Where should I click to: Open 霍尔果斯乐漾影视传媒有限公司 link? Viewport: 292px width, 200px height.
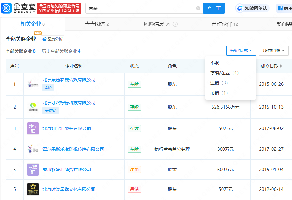point(73,149)
